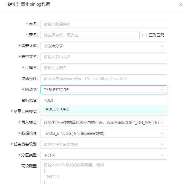This screenshot has height=184, width=184.
Task: Expand the 库表类型 dropdown
Action: (104, 46)
